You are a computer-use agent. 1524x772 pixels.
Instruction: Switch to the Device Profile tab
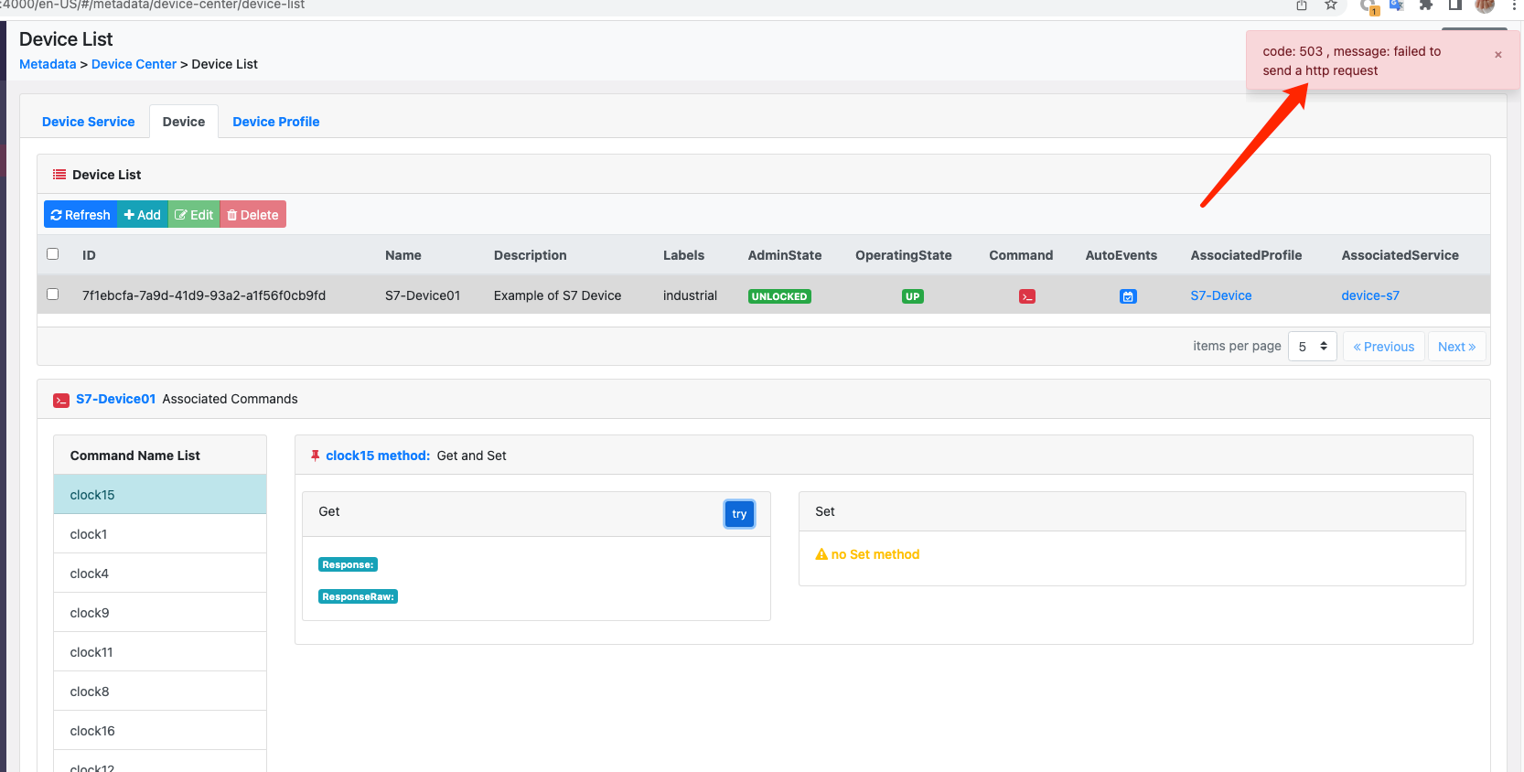(x=275, y=122)
